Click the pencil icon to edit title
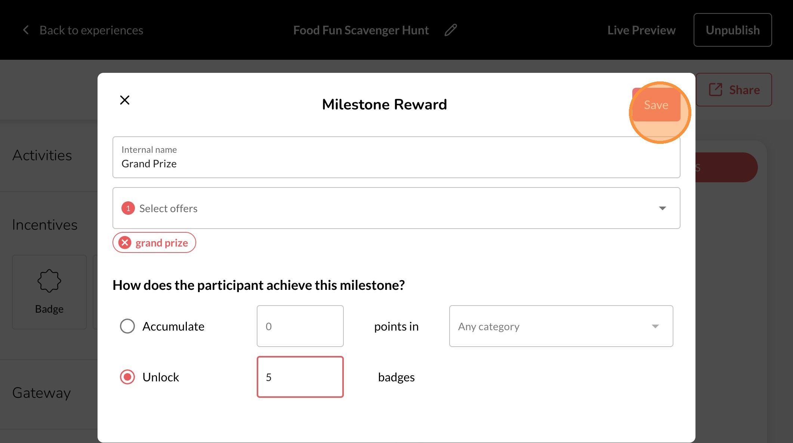 click(x=451, y=30)
